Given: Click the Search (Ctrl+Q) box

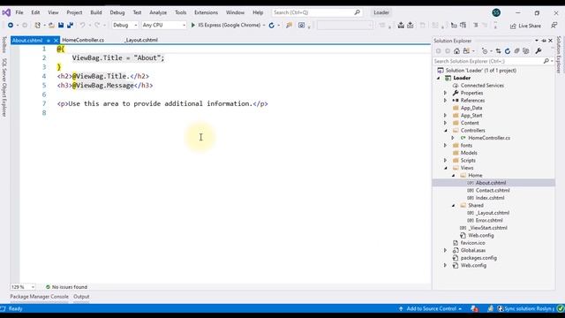Looking at the screenshot, I should (316, 12).
